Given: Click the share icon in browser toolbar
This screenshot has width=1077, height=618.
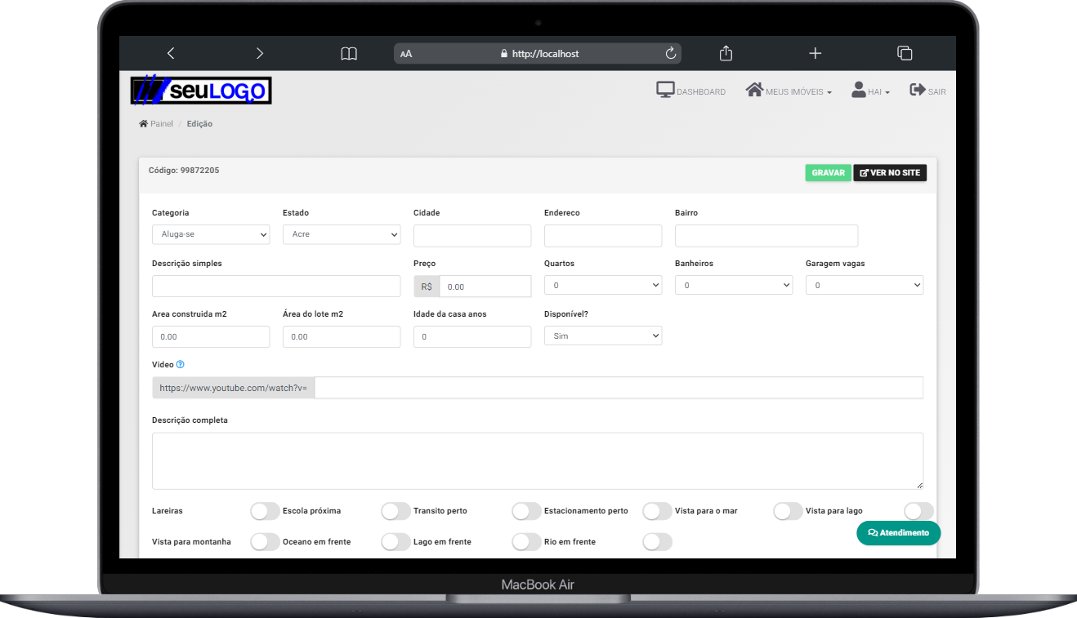Looking at the screenshot, I should [726, 53].
